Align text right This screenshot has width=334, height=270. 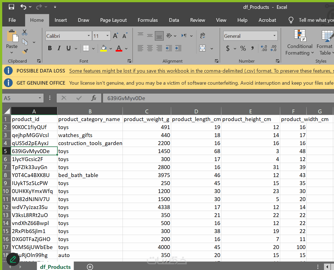point(159,48)
